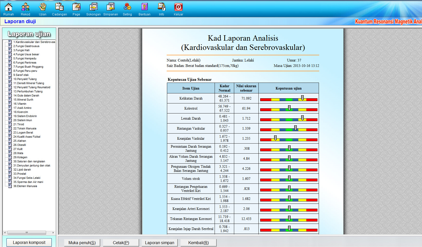This screenshot has width=422, height=247.
Task: Open the Info icon
Action: 162,7
